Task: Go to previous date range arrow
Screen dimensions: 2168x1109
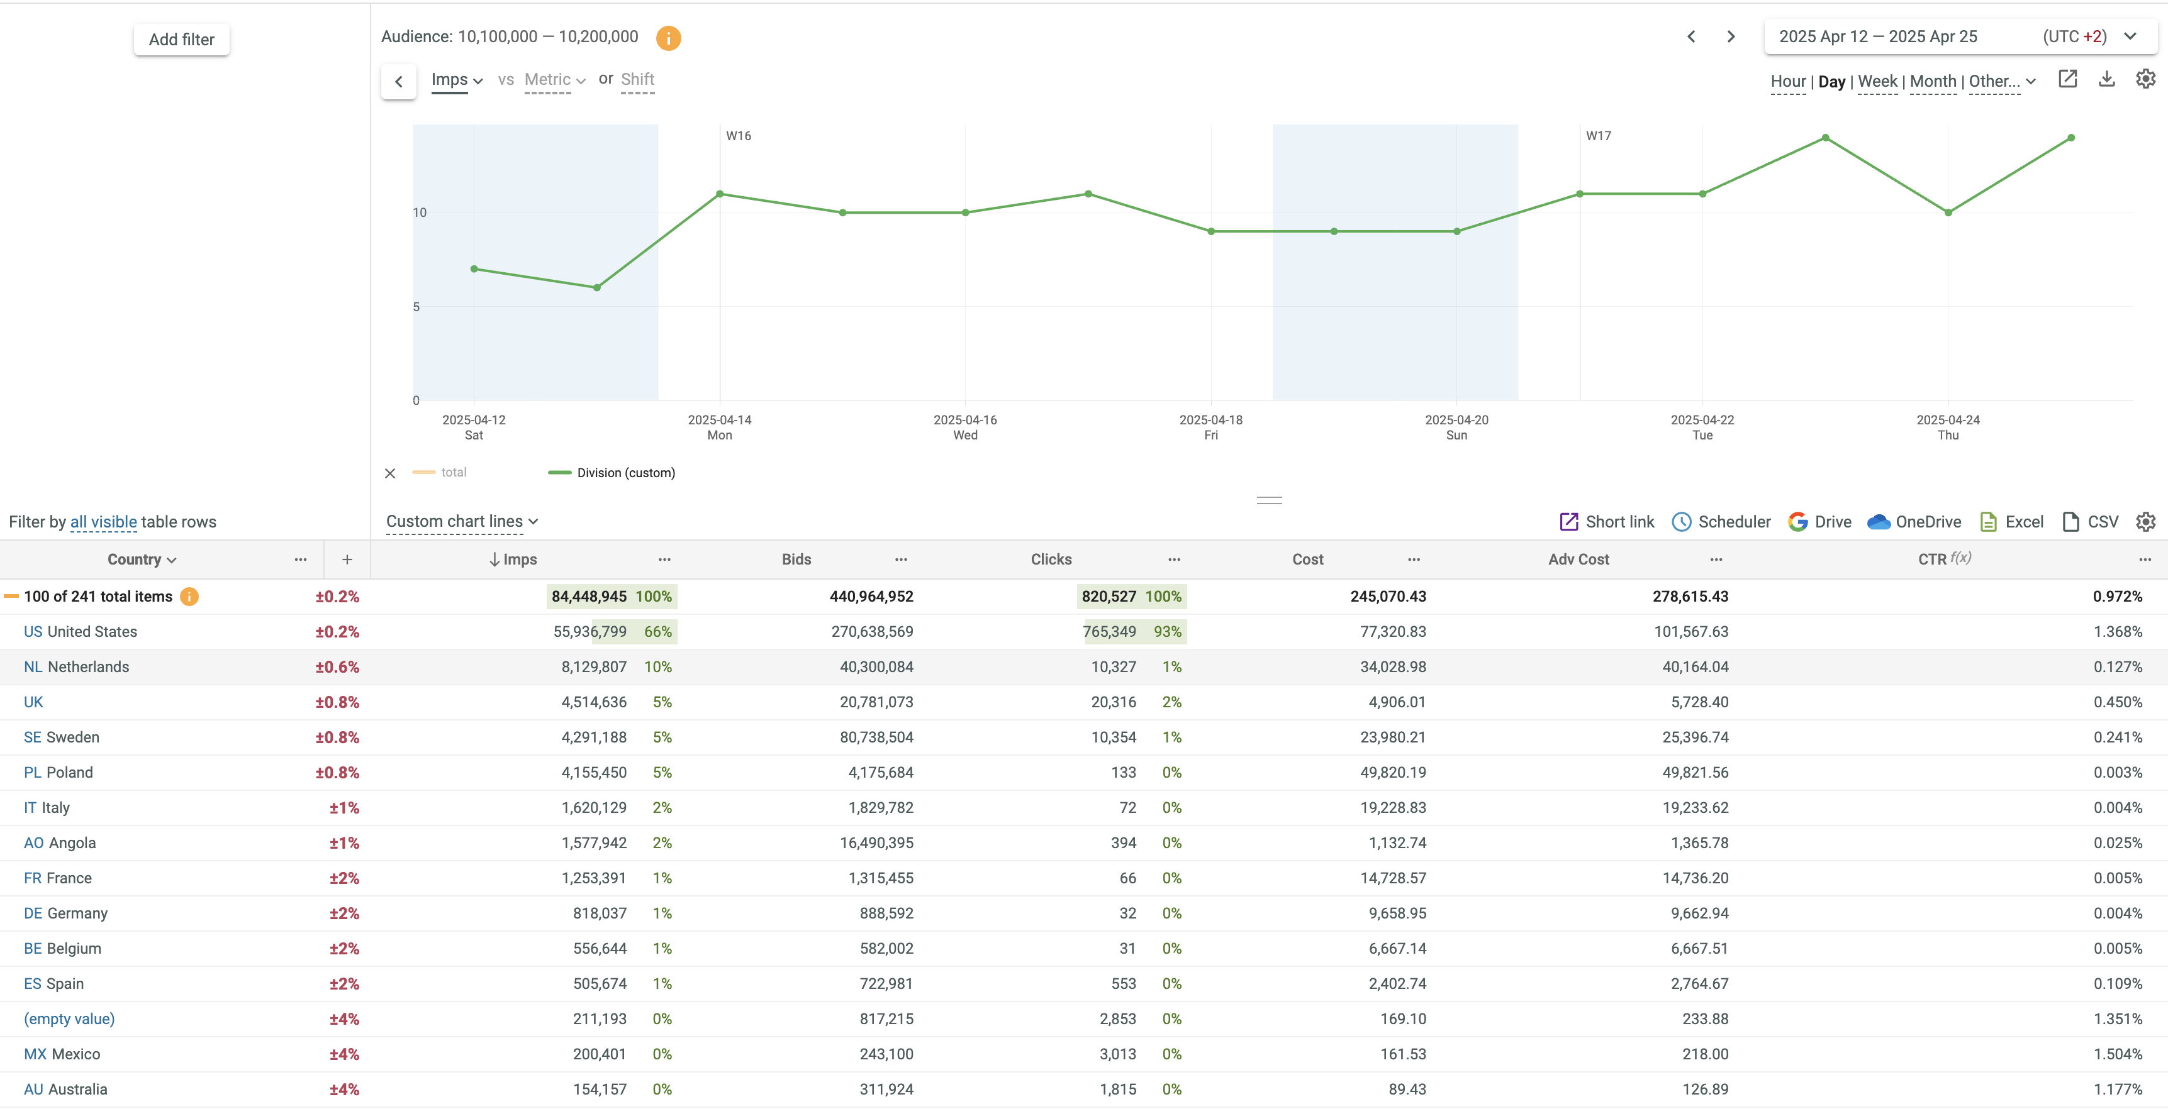Action: click(x=1691, y=37)
